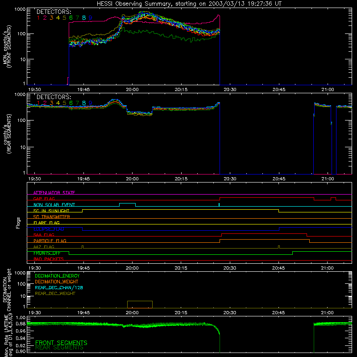357x357 pixels.
Task: Click DETECTORS: label in the front segments plot
Action: tap(54, 12)
